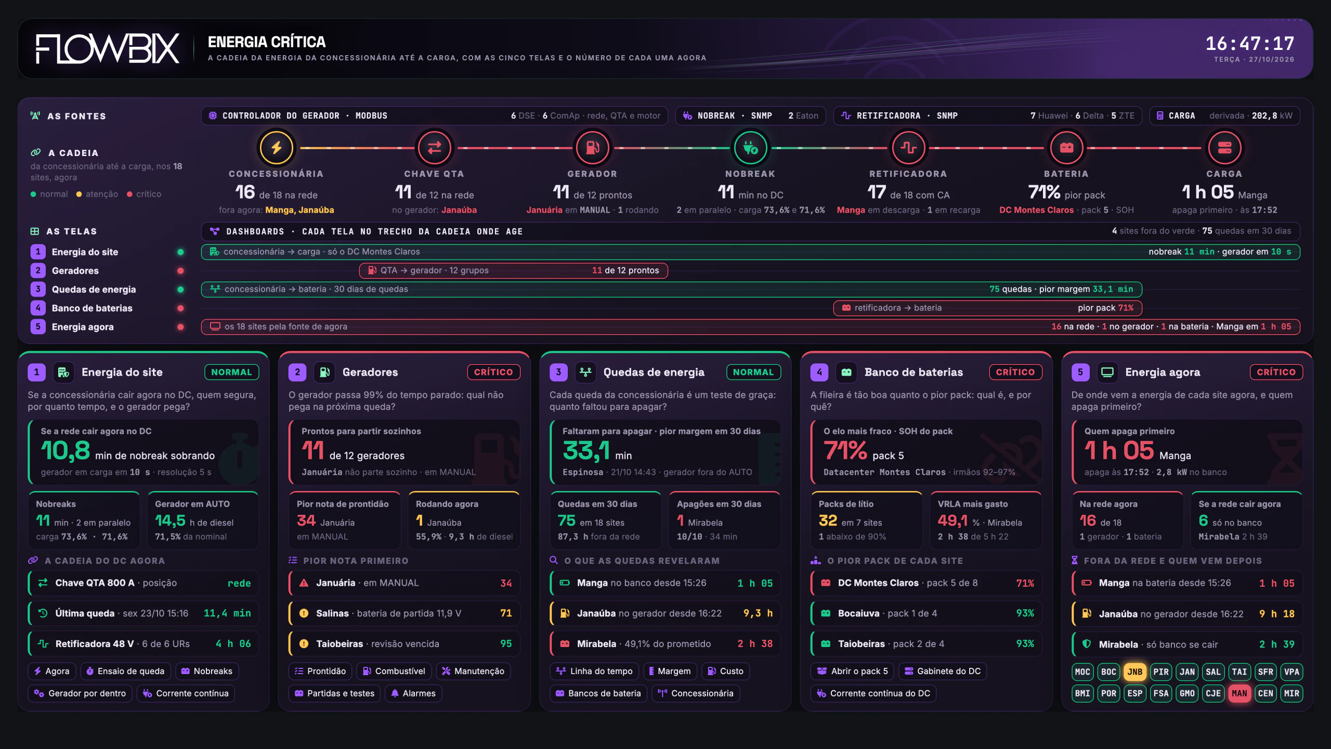
Task: Click the Quedas de energia card icon
Action: 585,372
